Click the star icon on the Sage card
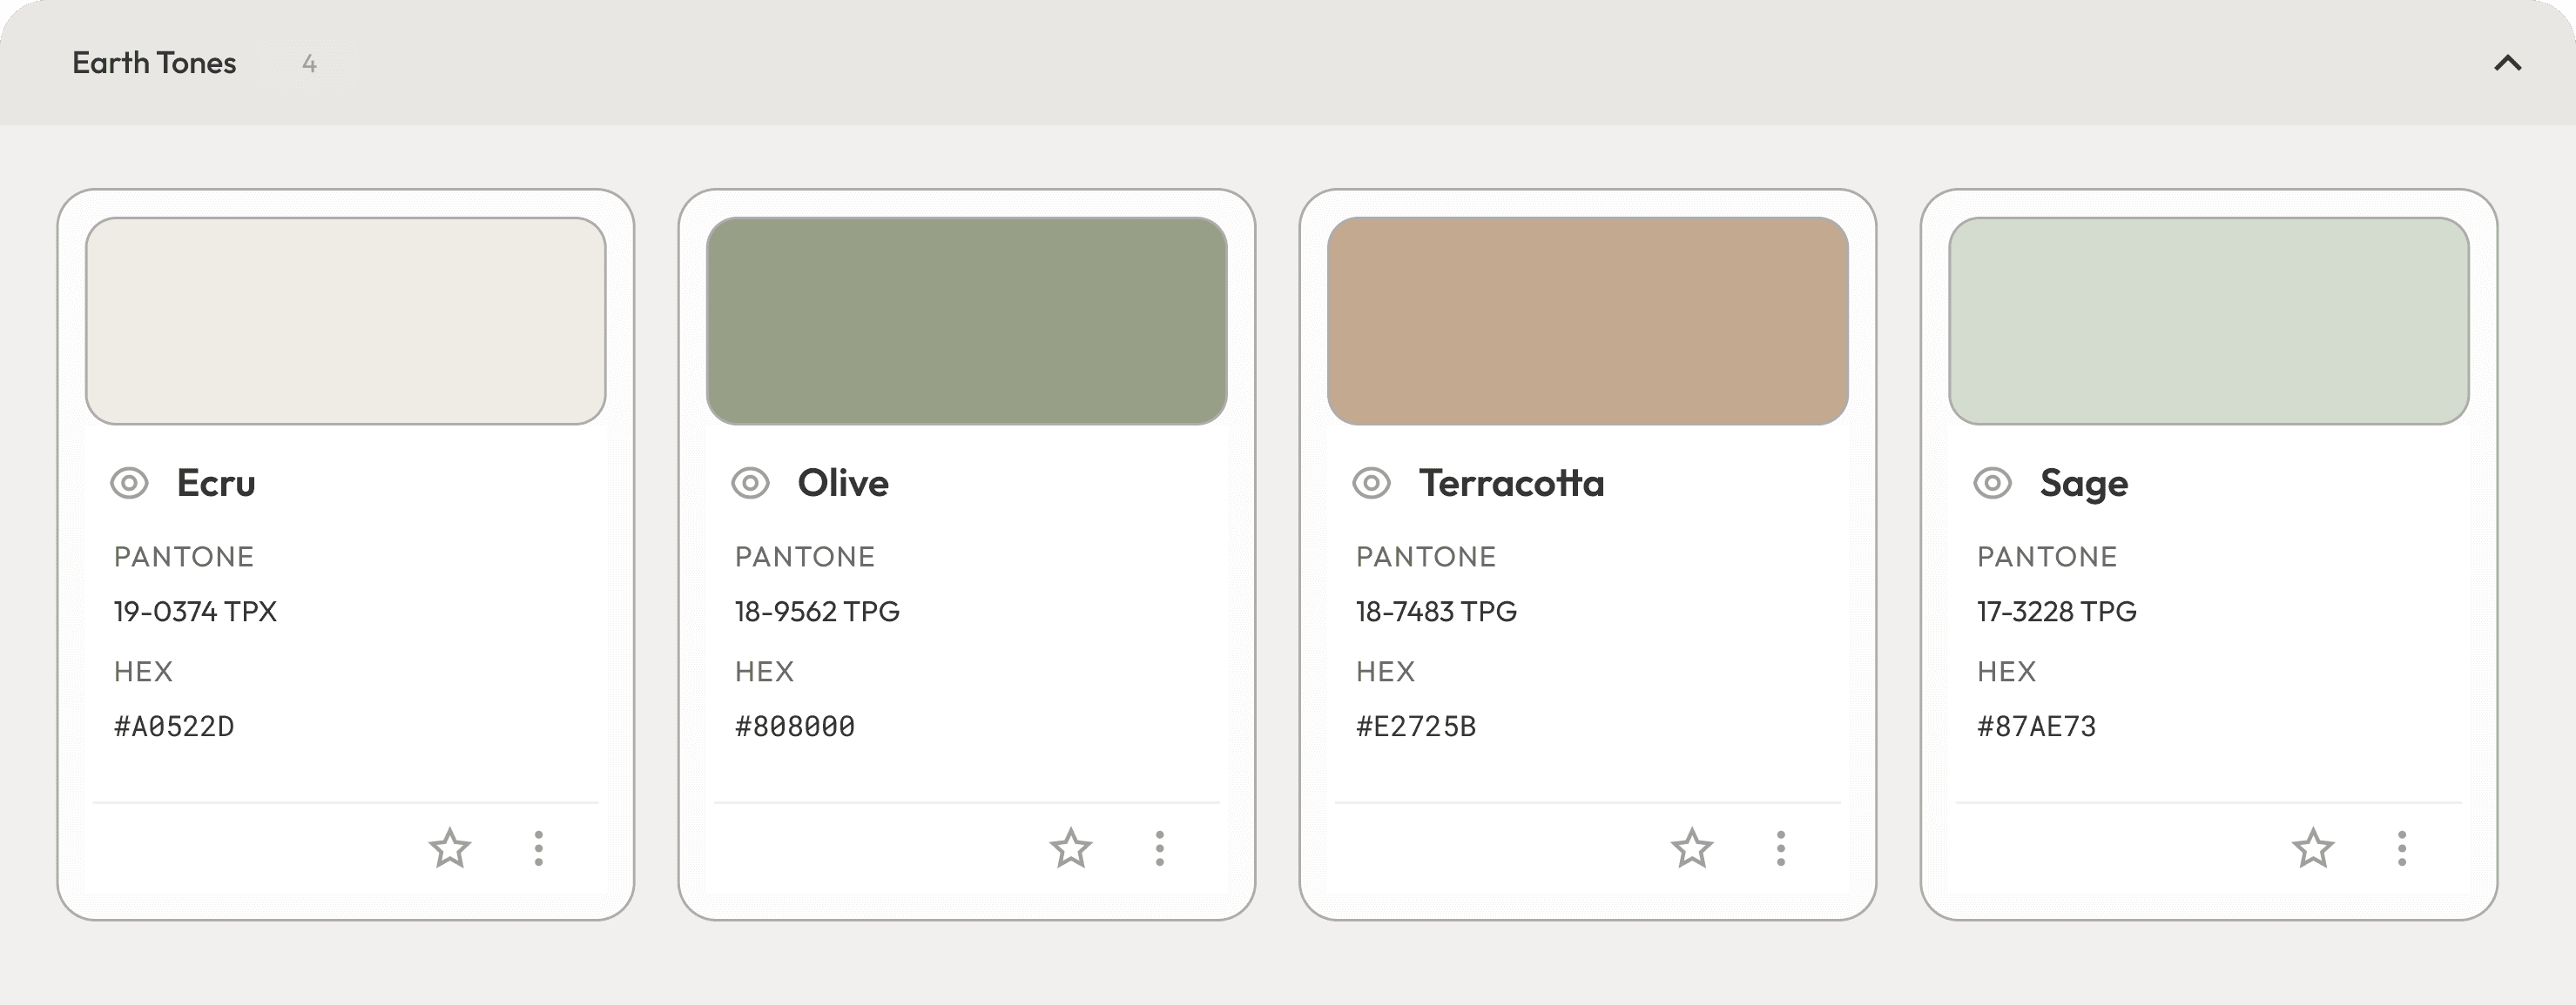Viewport: 2576px width, 1005px height. [2313, 848]
